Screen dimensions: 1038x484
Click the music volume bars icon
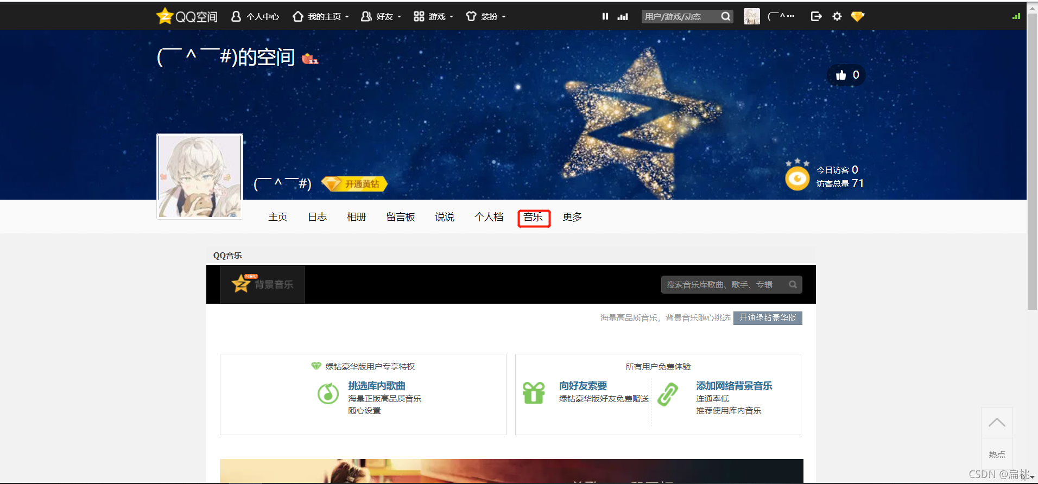(x=623, y=17)
